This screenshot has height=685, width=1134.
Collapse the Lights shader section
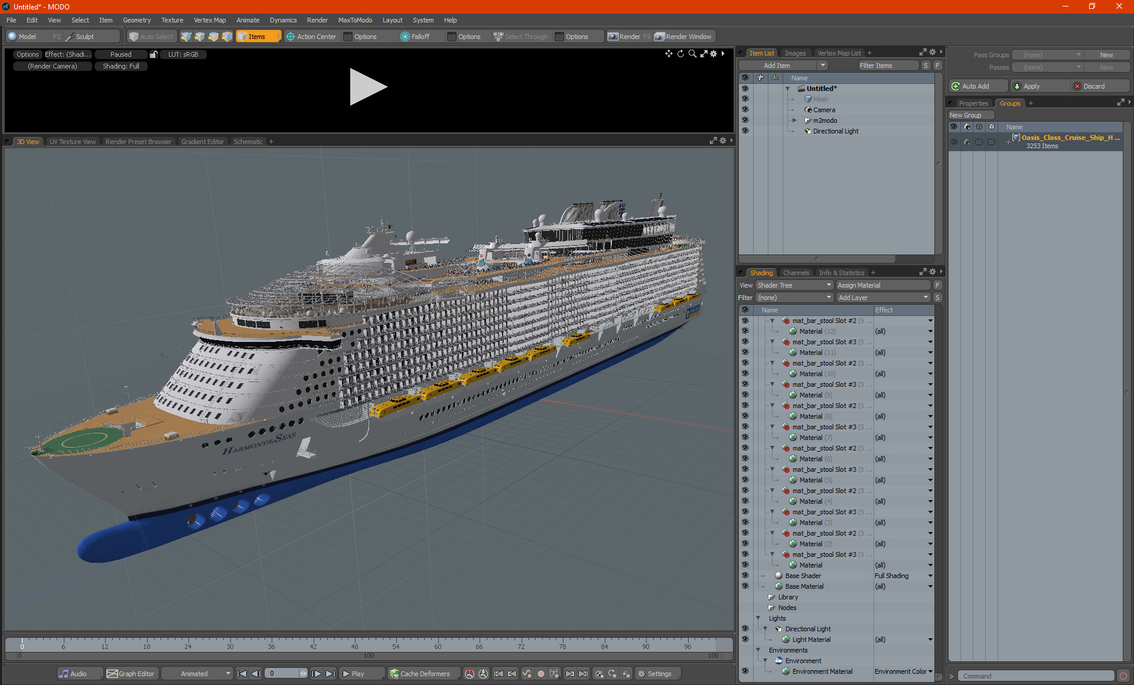pyautogui.click(x=758, y=618)
